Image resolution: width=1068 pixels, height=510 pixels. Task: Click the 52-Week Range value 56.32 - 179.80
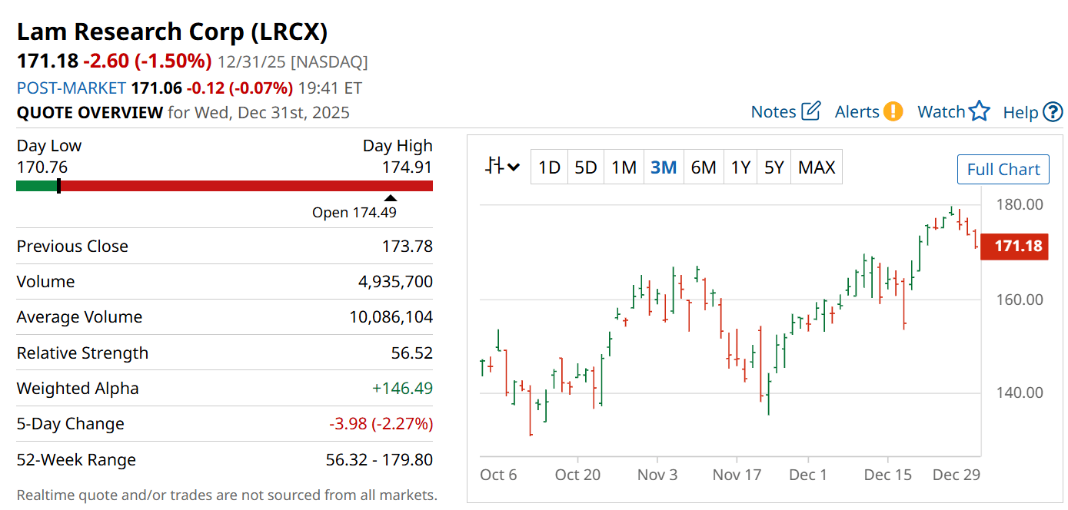[379, 459]
